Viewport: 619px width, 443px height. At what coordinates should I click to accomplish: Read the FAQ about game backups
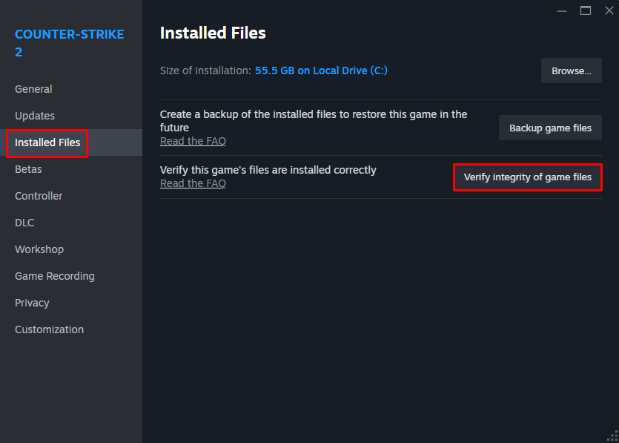coord(193,140)
